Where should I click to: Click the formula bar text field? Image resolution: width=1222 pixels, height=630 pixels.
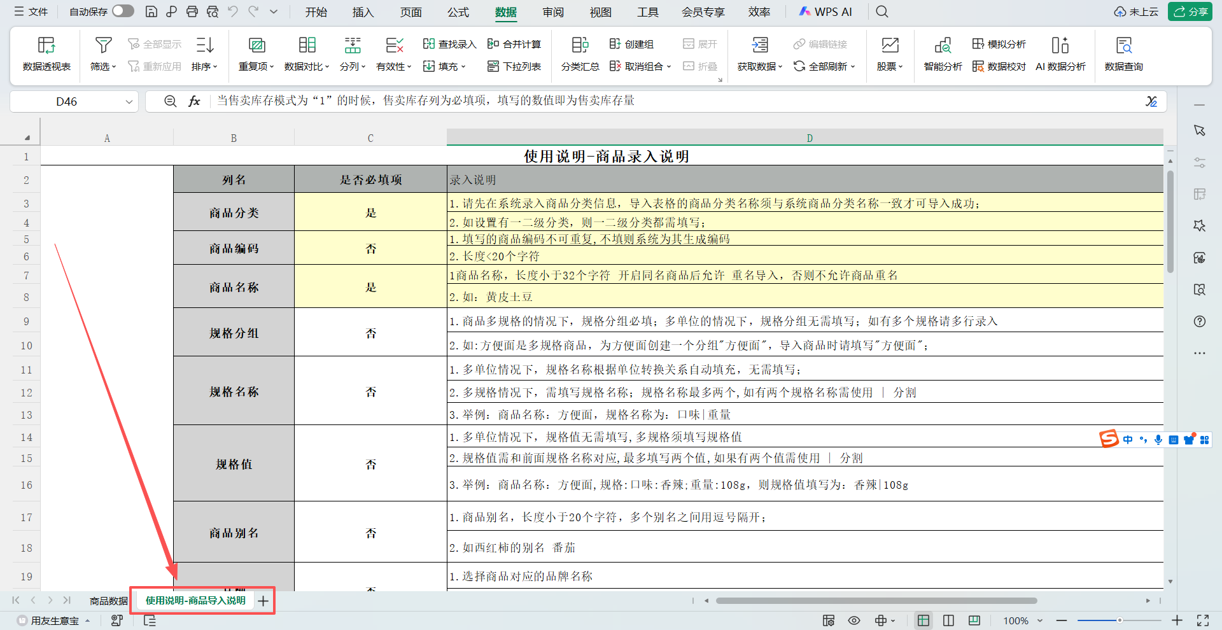click(678, 101)
